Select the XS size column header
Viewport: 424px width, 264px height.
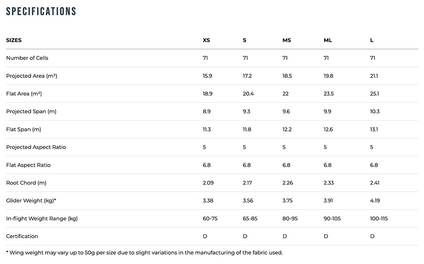point(206,40)
